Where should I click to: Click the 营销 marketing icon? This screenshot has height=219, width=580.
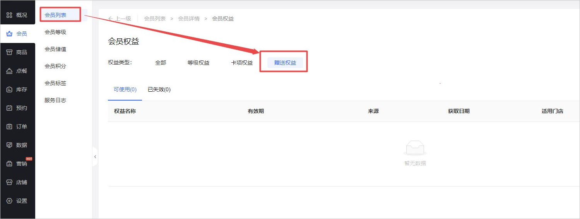10,164
